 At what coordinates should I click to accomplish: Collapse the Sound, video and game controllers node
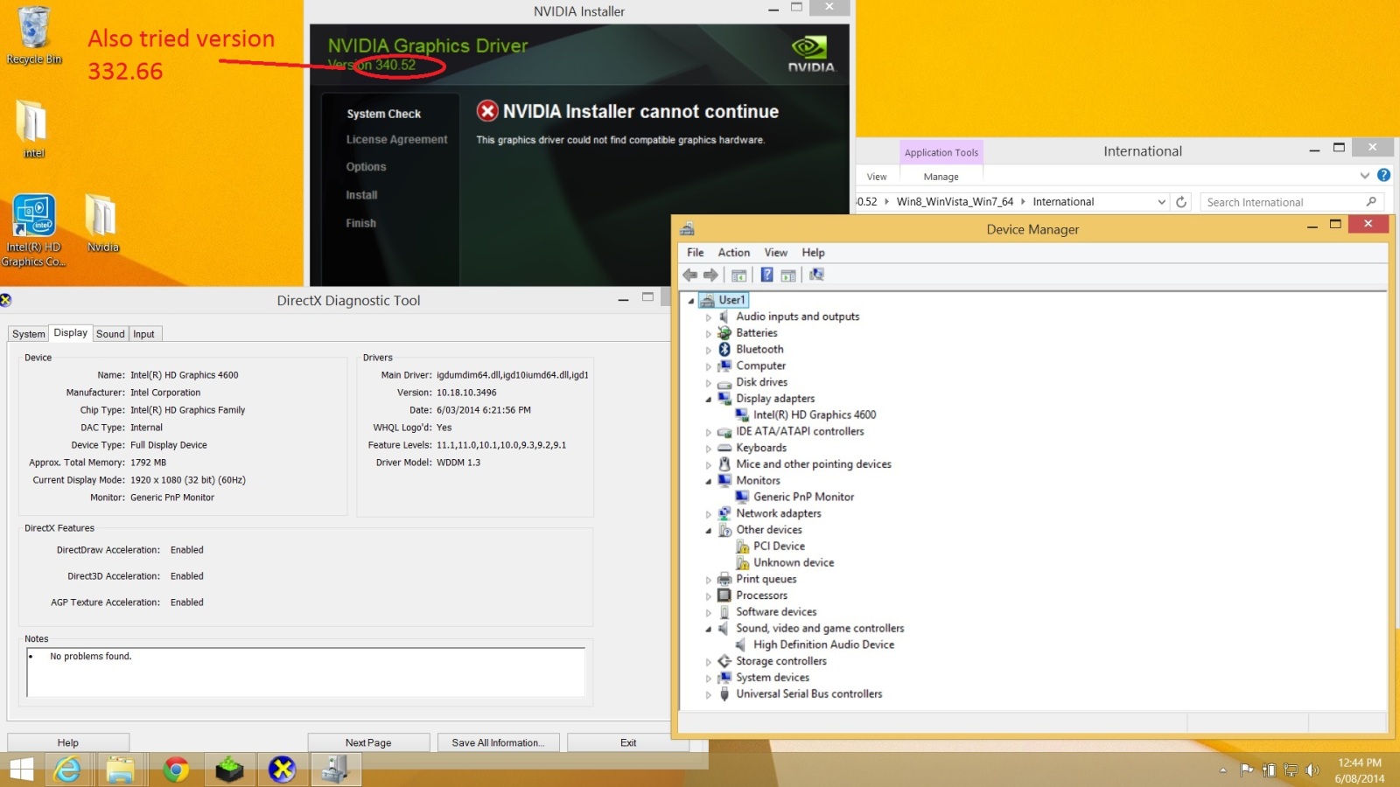pos(709,629)
